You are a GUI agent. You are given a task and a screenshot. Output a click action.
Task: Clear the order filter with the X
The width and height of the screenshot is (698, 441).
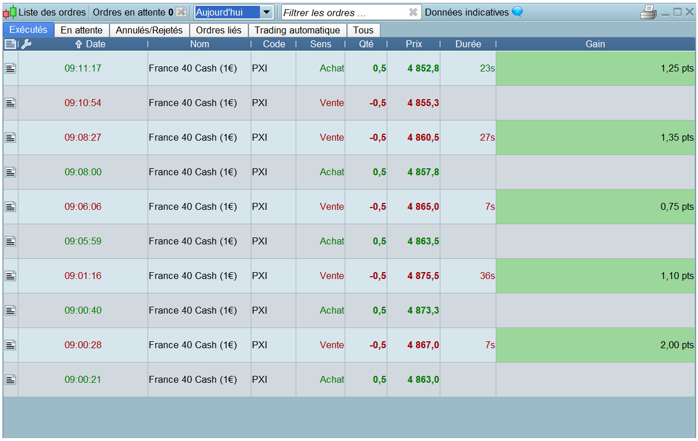(413, 12)
